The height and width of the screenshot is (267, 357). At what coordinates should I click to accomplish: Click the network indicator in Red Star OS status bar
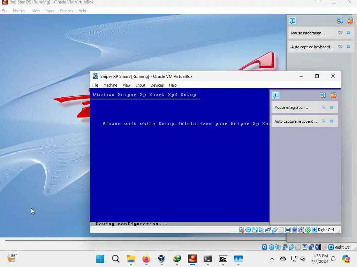pos(284,247)
